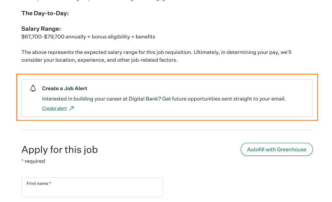Image resolution: width=332 pixels, height=202 pixels.
Task: Click the $67,700-$79,700 salary figure
Action: (43, 37)
